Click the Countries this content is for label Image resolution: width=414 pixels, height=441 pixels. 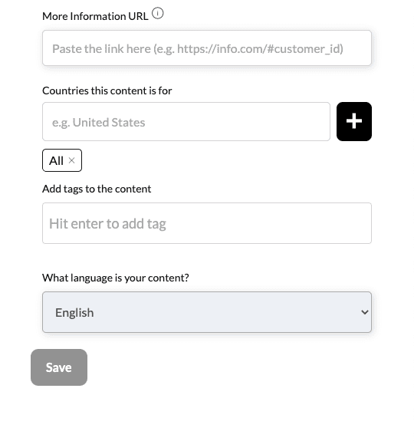(x=107, y=91)
